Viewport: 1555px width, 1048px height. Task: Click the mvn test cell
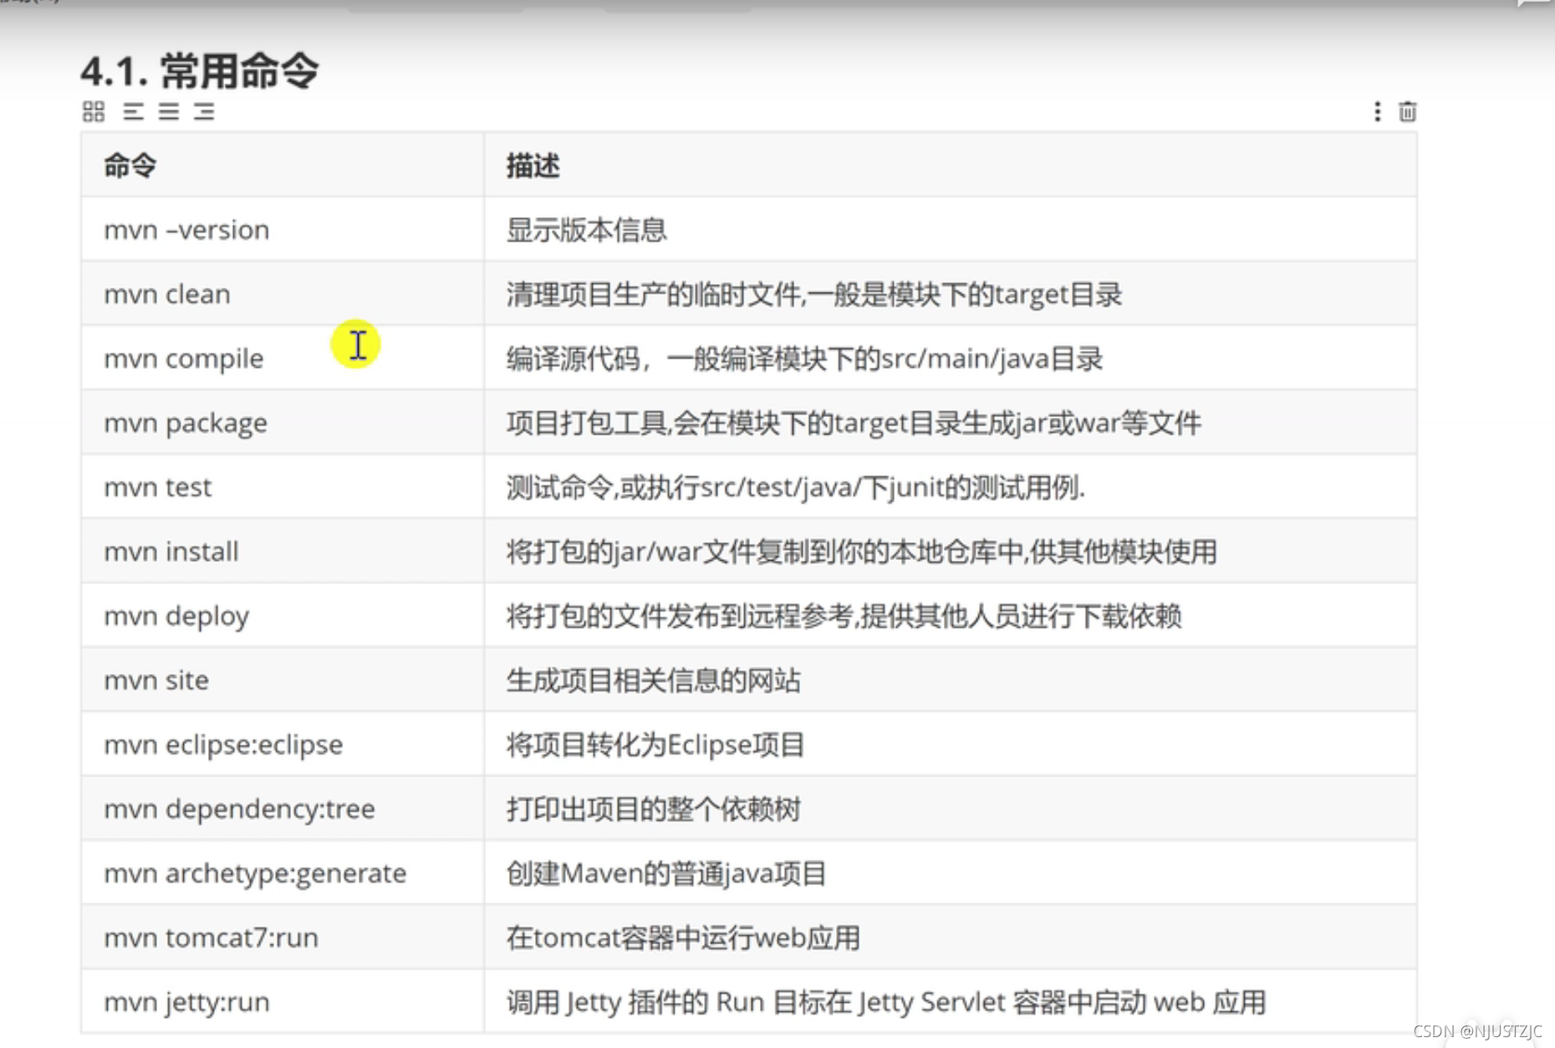pyautogui.click(x=283, y=486)
